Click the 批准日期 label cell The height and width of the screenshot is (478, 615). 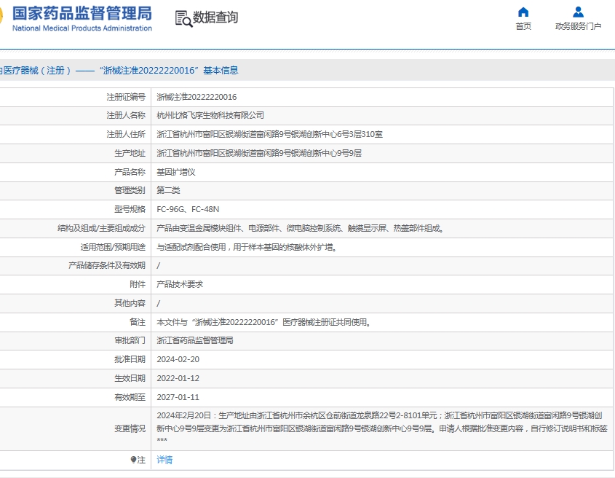point(130,359)
